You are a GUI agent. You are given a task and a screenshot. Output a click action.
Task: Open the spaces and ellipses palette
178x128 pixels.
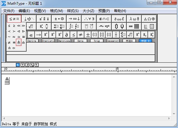pyautogui.click(x=29, y=19)
